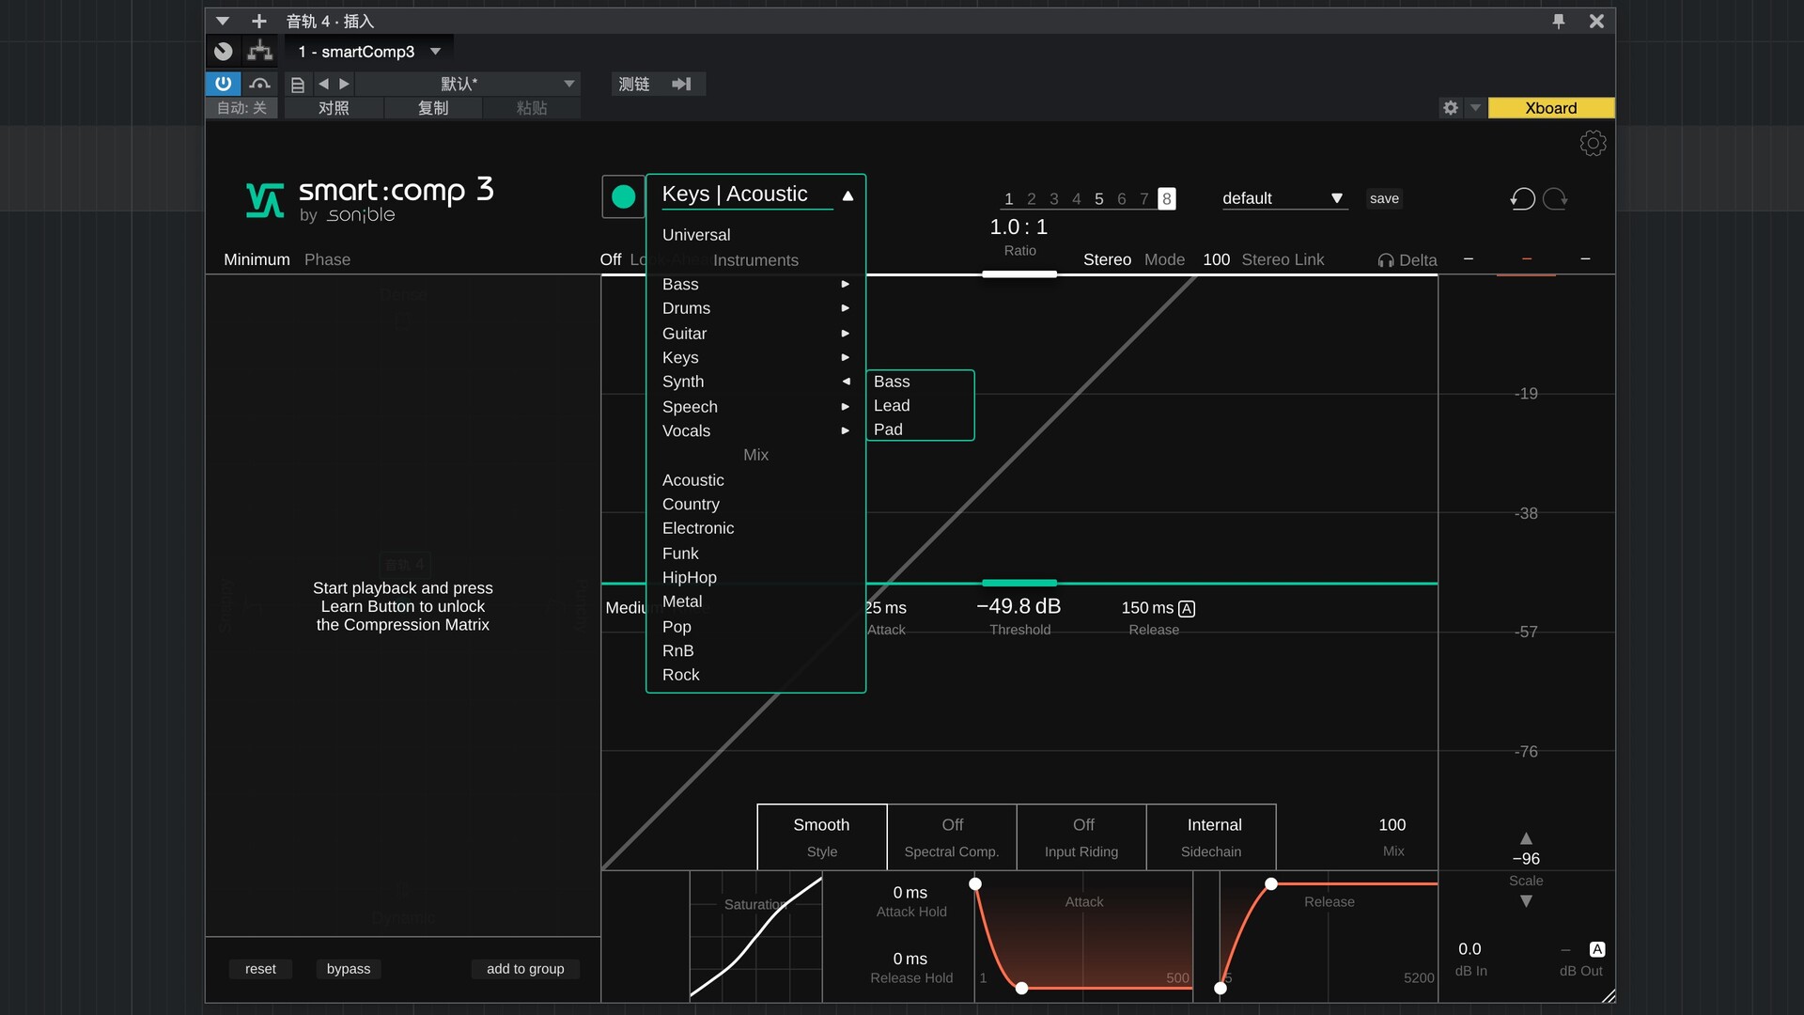The image size is (1804, 1015).
Task: Click the routing editor icon in the header
Action: tap(259, 51)
